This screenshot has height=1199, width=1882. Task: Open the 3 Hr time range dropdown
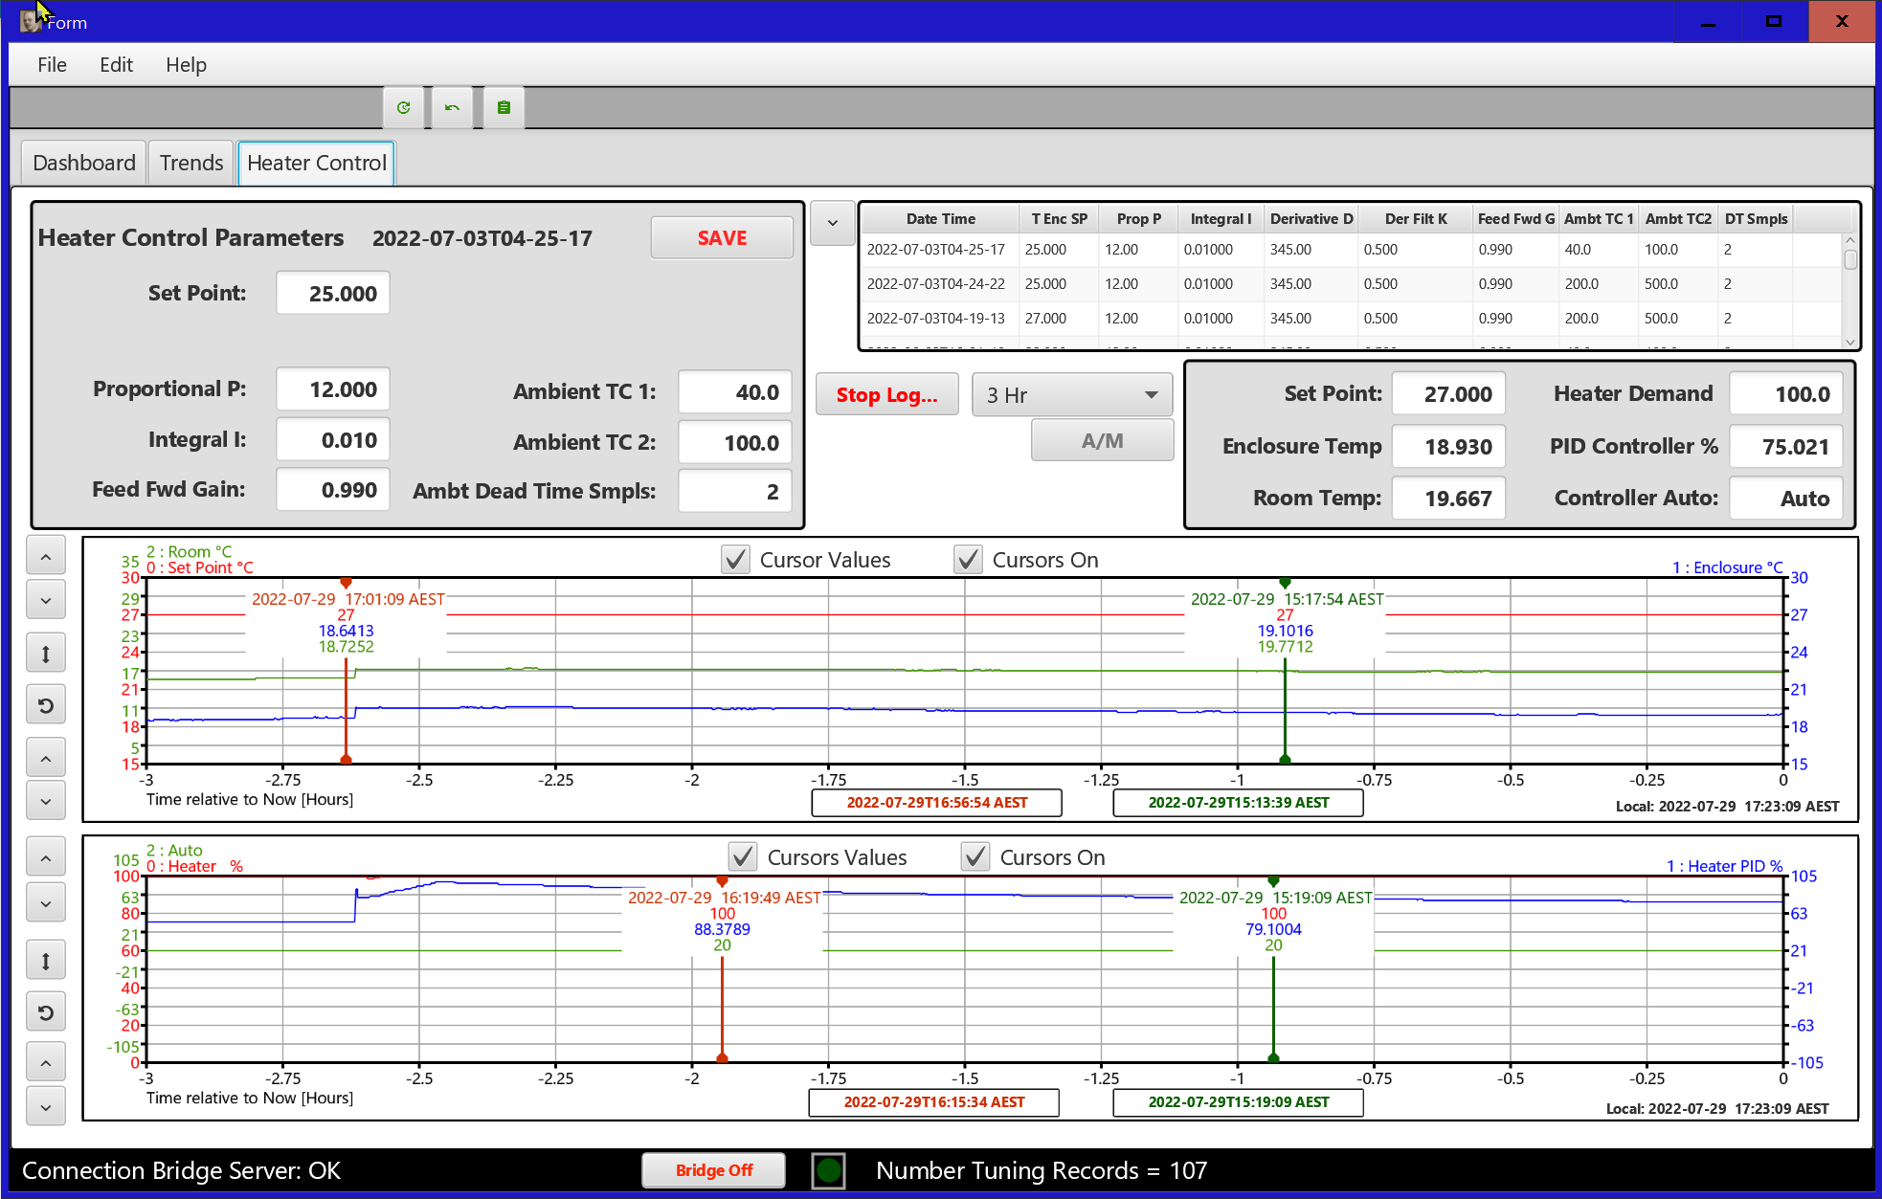(1071, 395)
